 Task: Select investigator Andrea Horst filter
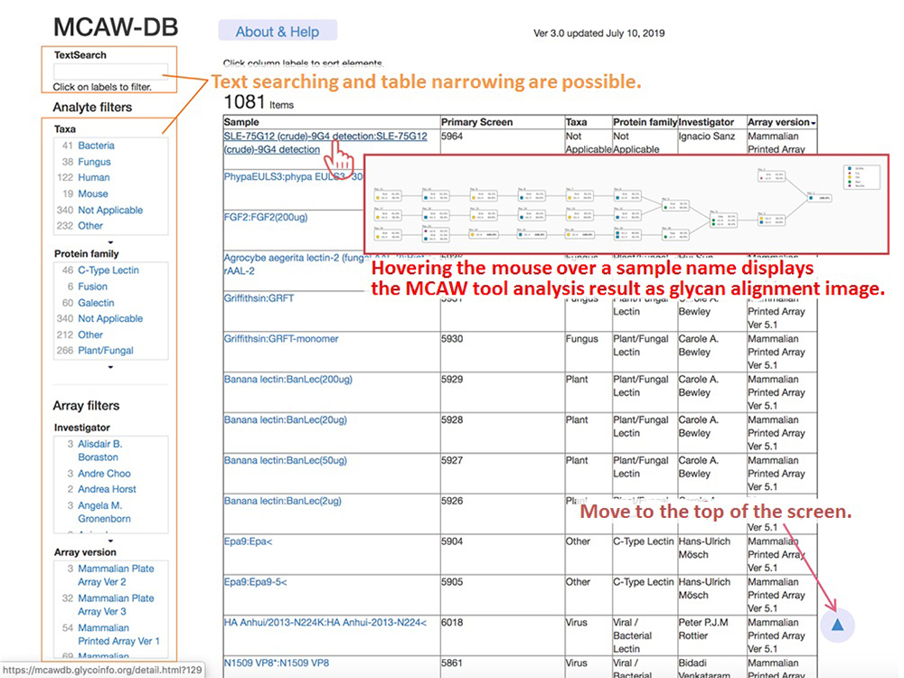[x=108, y=489]
